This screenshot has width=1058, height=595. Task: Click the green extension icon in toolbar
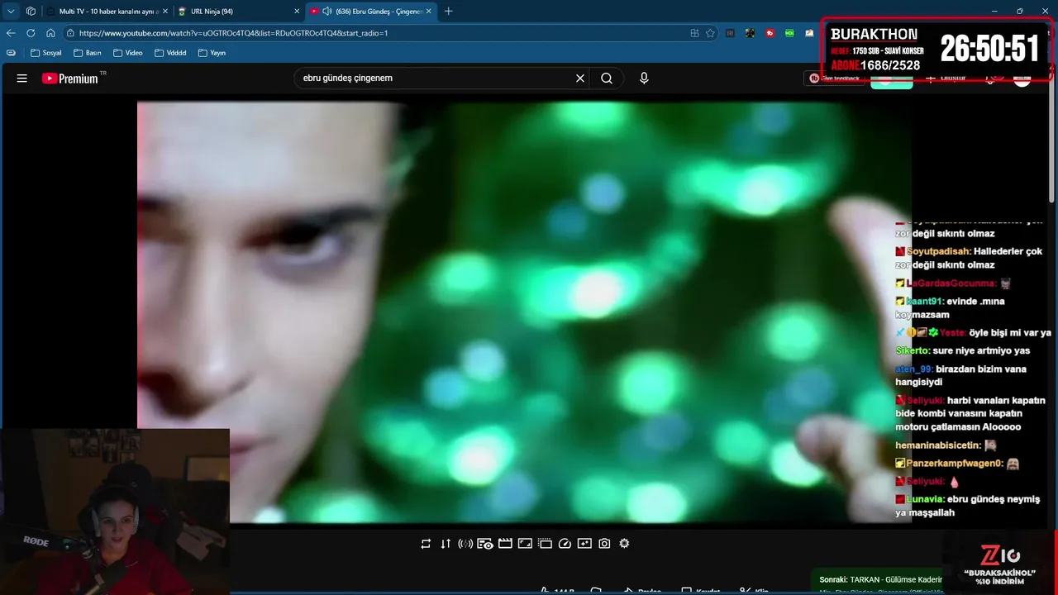789,33
